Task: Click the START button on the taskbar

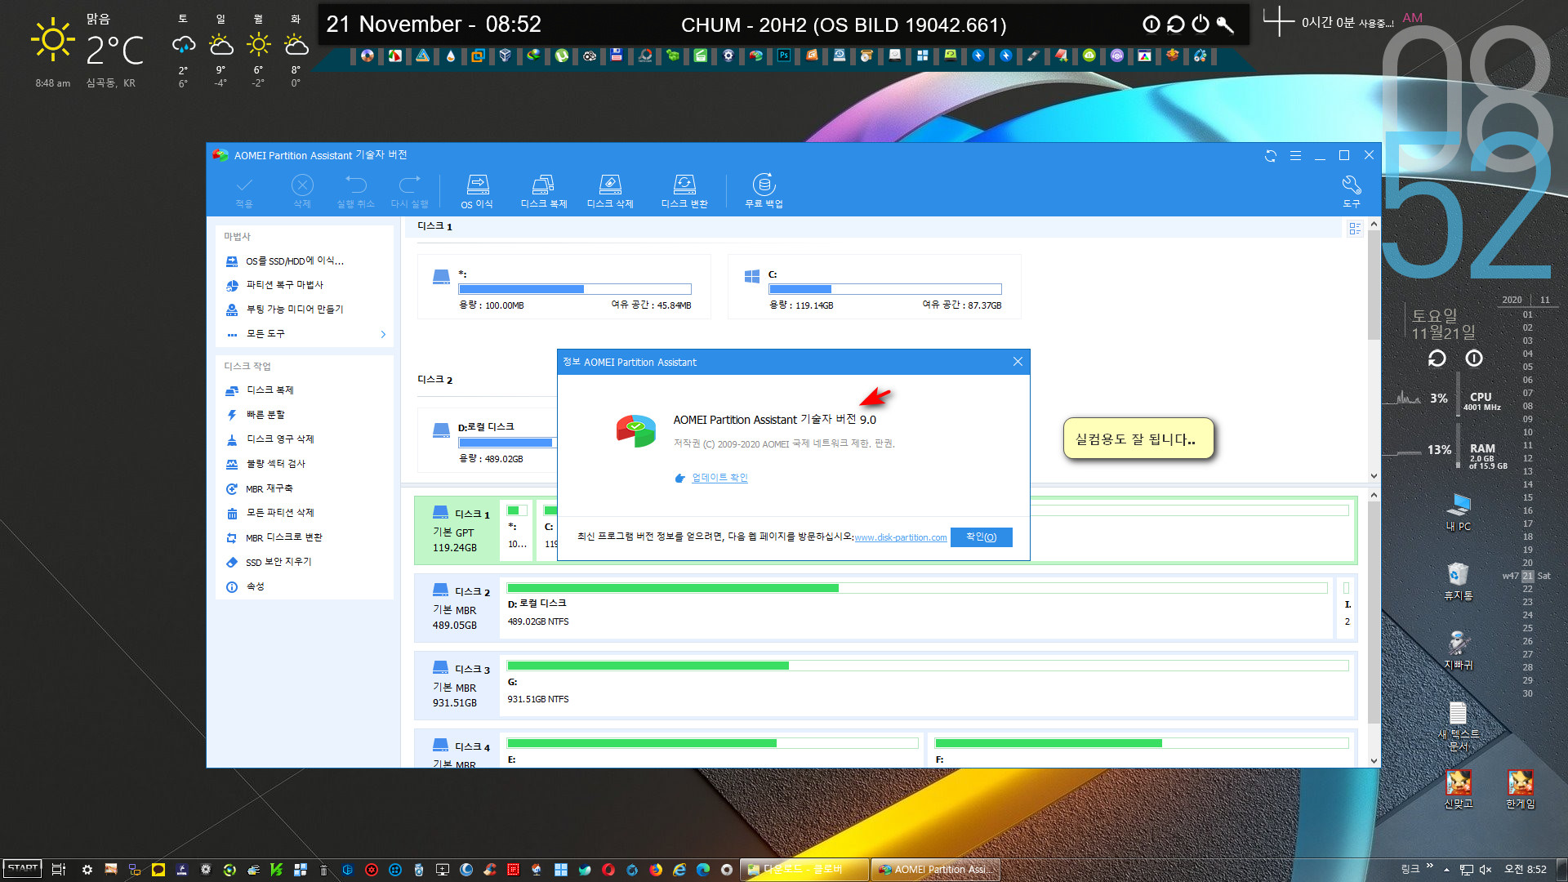Action: pos(23,869)
